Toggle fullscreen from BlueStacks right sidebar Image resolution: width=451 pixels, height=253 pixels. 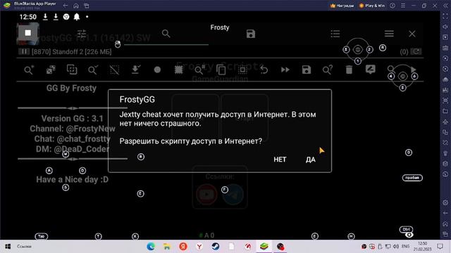tap(445, 16)
